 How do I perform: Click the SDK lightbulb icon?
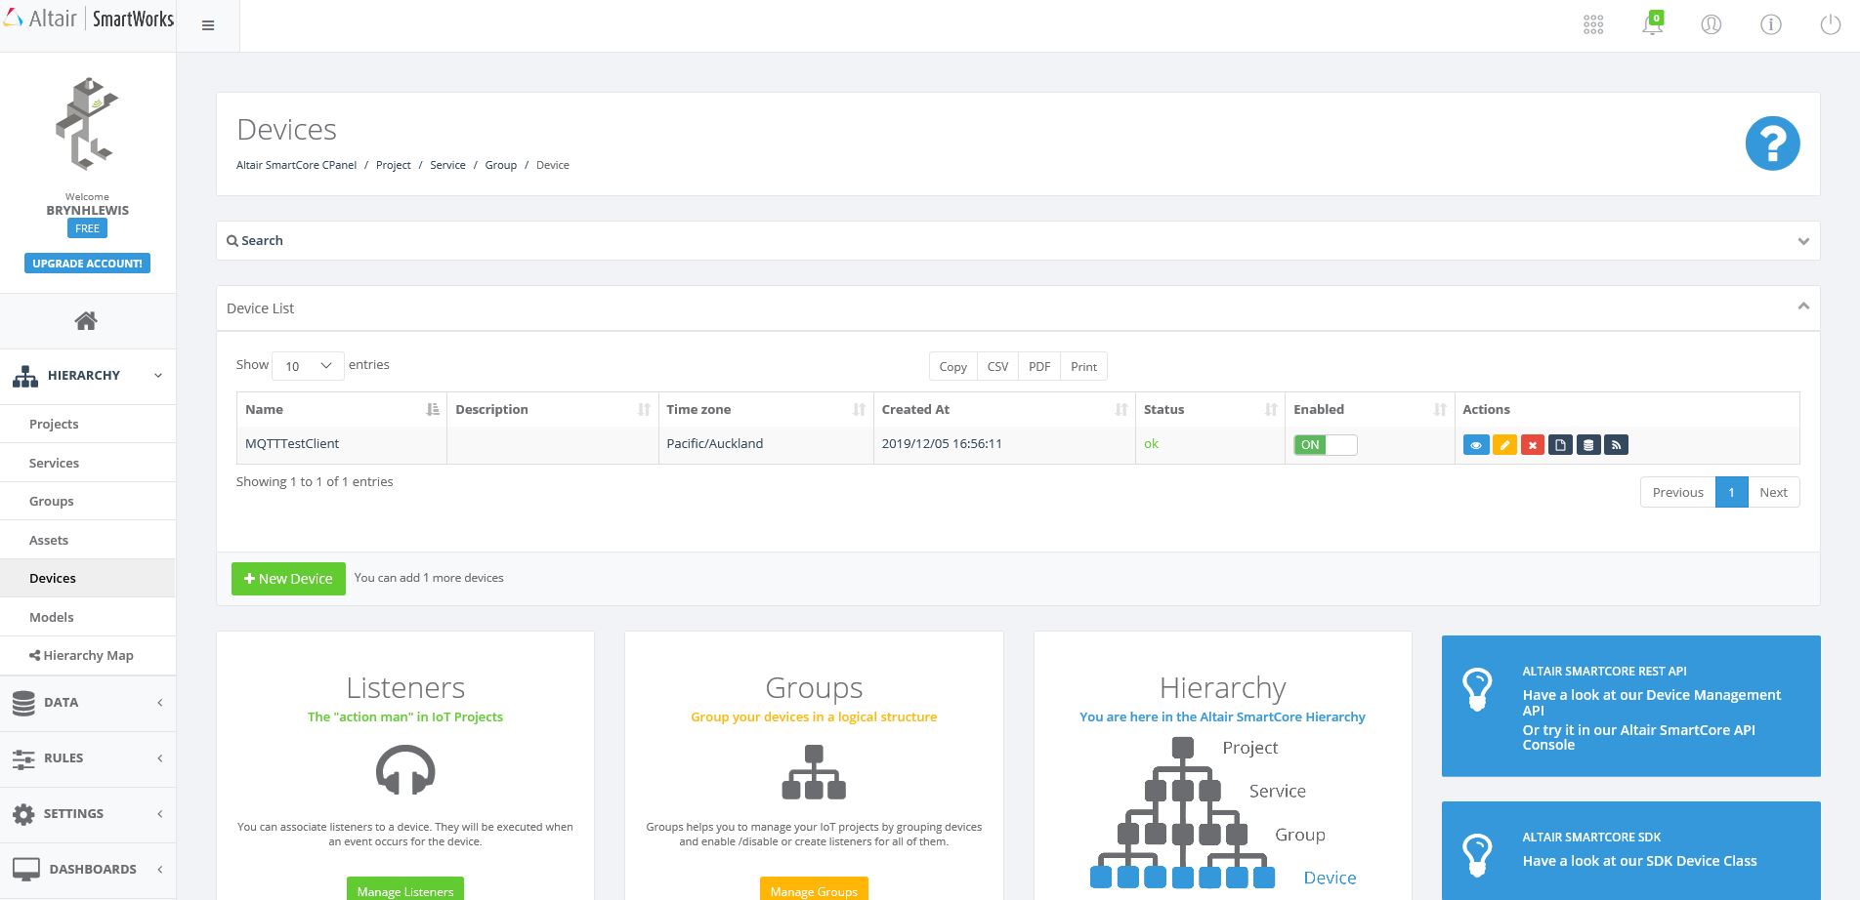click(1476, 855)
